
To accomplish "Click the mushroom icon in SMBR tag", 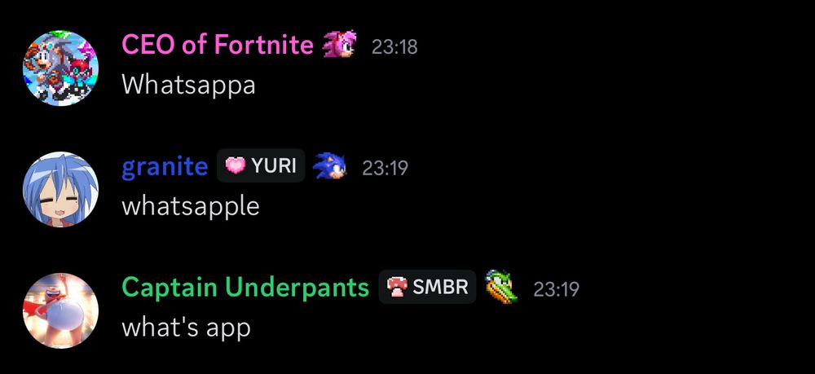I will click(397, 287).
